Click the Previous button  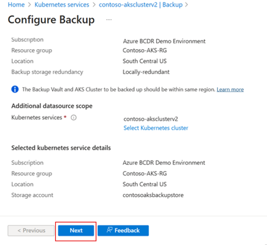coord(31,230)
